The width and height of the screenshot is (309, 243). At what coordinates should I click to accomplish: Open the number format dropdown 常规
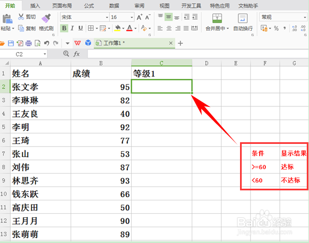coord(305,17)
